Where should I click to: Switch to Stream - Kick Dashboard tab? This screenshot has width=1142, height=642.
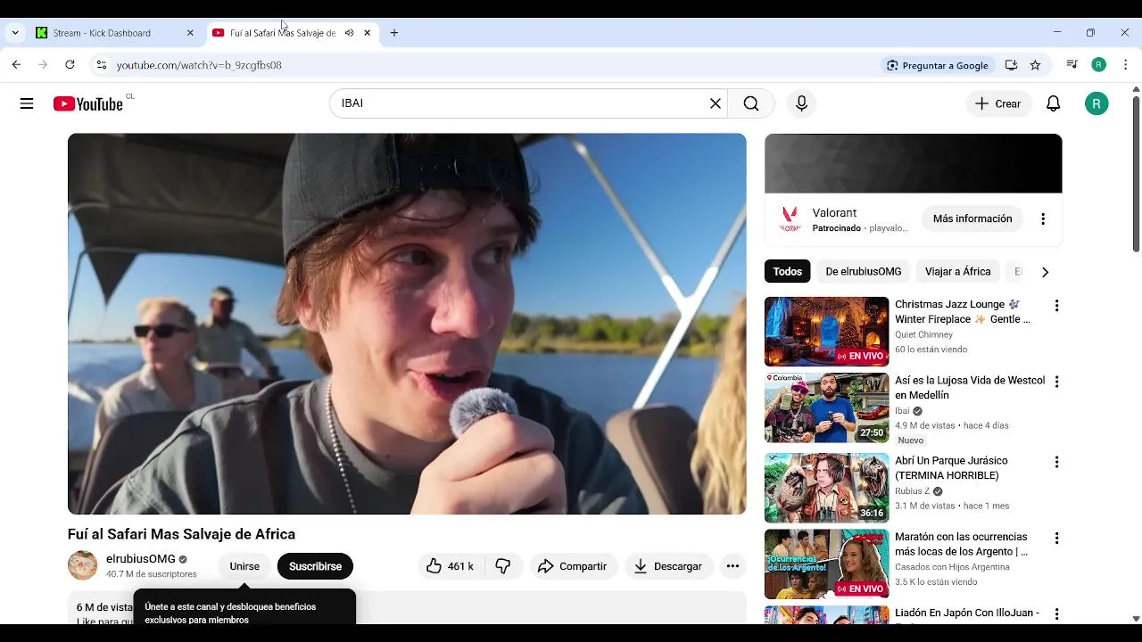click(102, 33)
